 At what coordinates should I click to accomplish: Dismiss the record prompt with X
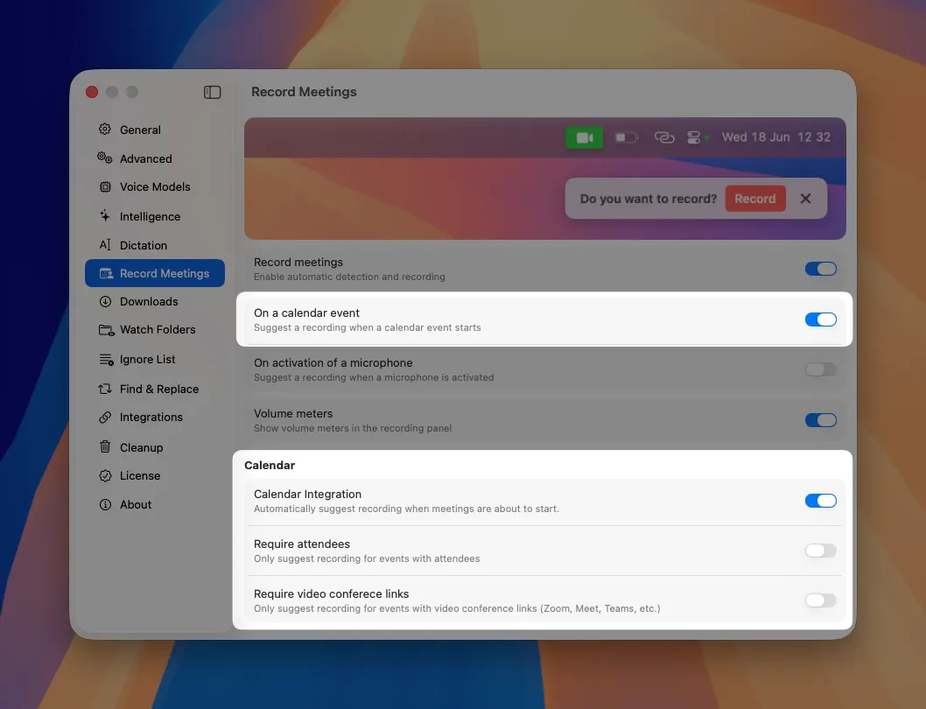[805, 199]
